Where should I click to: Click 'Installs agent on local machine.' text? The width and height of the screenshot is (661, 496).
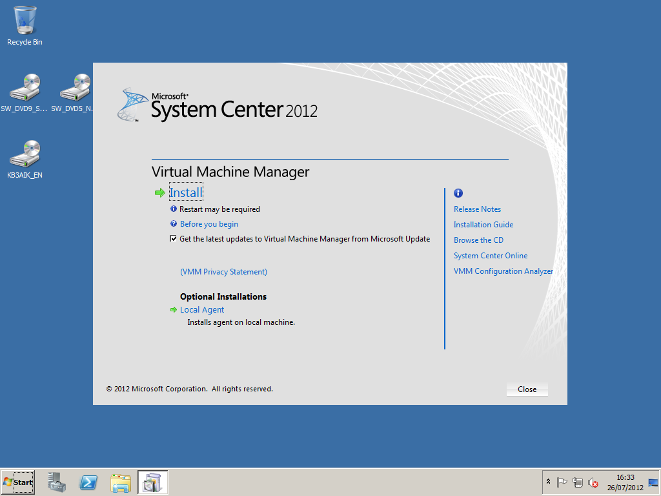coord(241,322)
